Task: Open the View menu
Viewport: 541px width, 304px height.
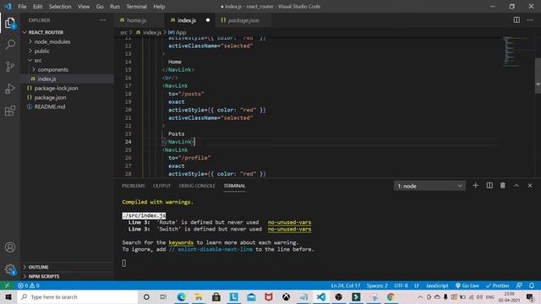Action: coord(84,7)
